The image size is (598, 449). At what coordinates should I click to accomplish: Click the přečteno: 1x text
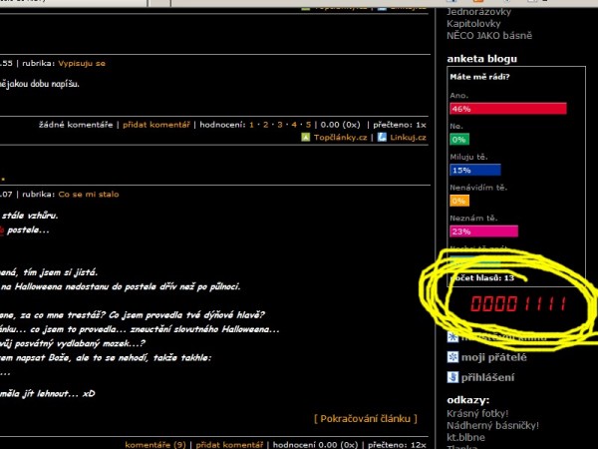(x=400, y=125)
